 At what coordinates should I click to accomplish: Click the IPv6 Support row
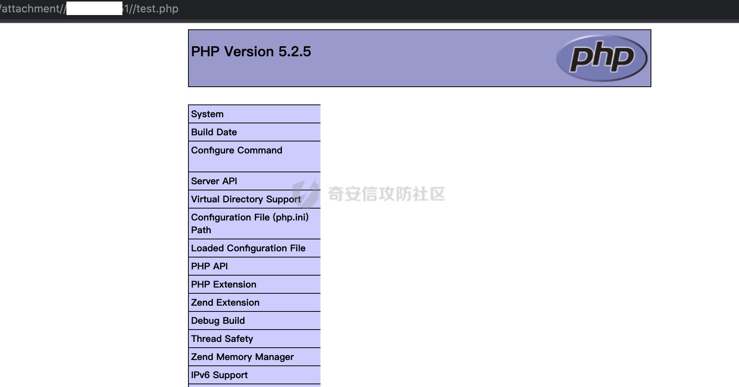(254, 375)
